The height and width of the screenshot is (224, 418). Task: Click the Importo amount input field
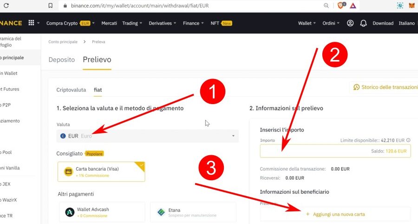click(x=335, y=151)
